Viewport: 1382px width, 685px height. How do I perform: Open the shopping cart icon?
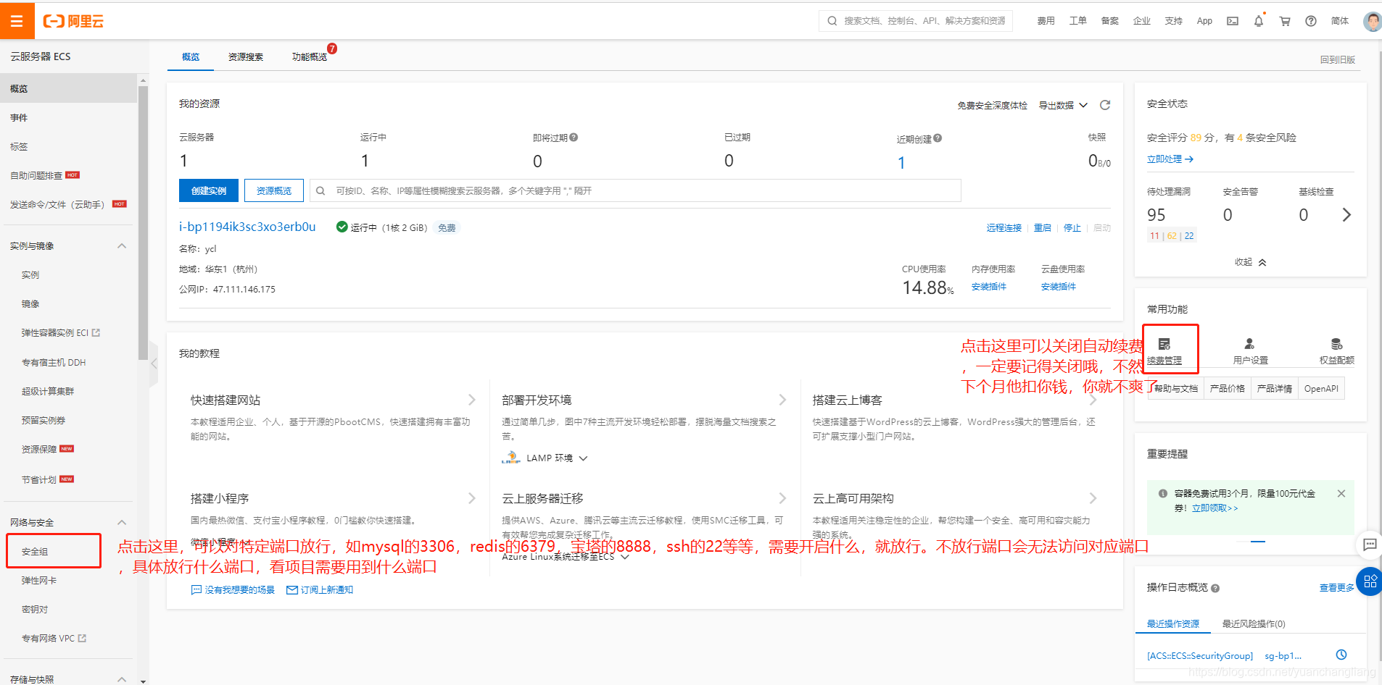point(1284,21)
